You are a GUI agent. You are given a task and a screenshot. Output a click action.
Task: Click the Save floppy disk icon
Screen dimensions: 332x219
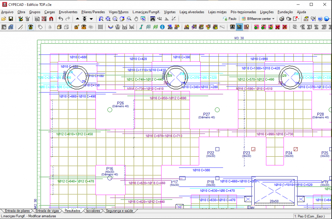pos(11,19)
